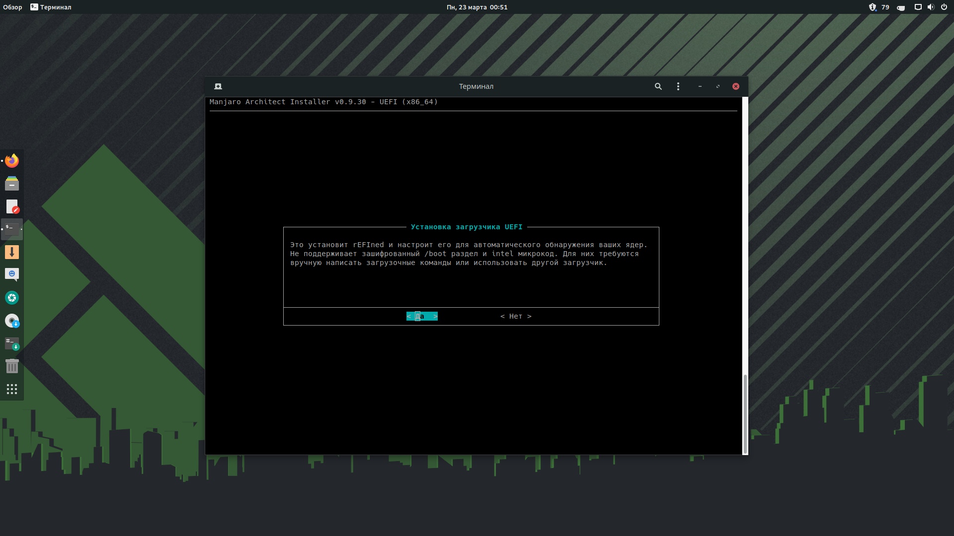The height and width of the screenshot is (536, 954).
Task: Open the network connection tray icon
Action: [x=918, y=7]
